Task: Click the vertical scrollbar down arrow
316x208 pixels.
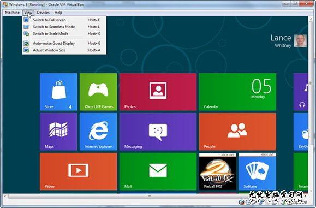Action: [311, 191]
